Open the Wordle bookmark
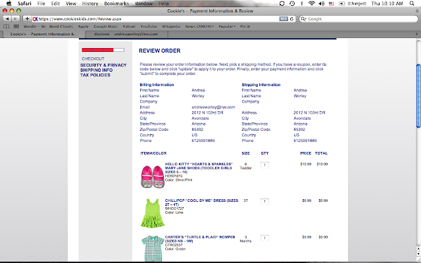 coord(35,26)
